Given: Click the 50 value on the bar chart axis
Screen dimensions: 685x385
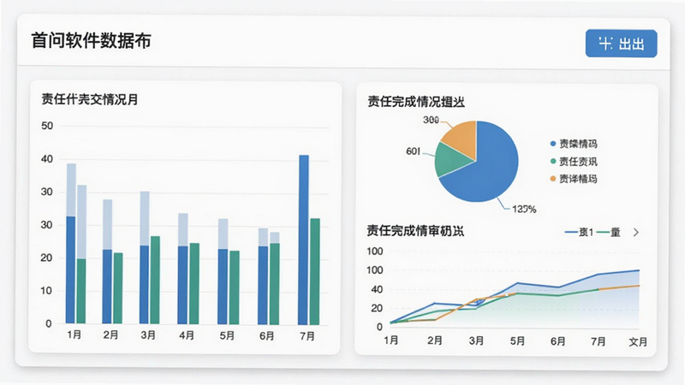Looking at the screenshot, I should 47,126.
